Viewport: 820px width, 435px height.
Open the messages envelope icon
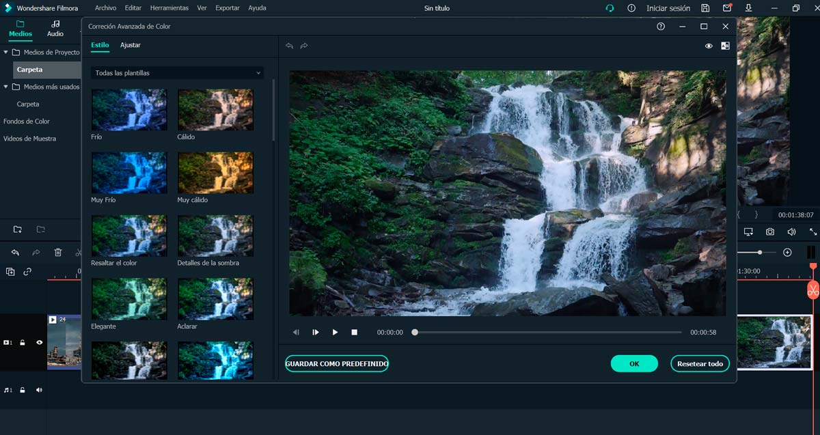point(727,8)
